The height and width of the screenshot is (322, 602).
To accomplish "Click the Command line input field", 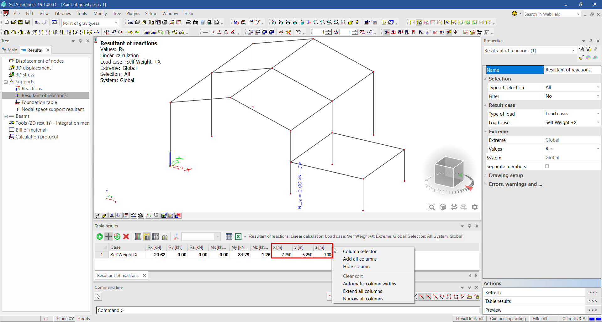I will tap(288, 310).
